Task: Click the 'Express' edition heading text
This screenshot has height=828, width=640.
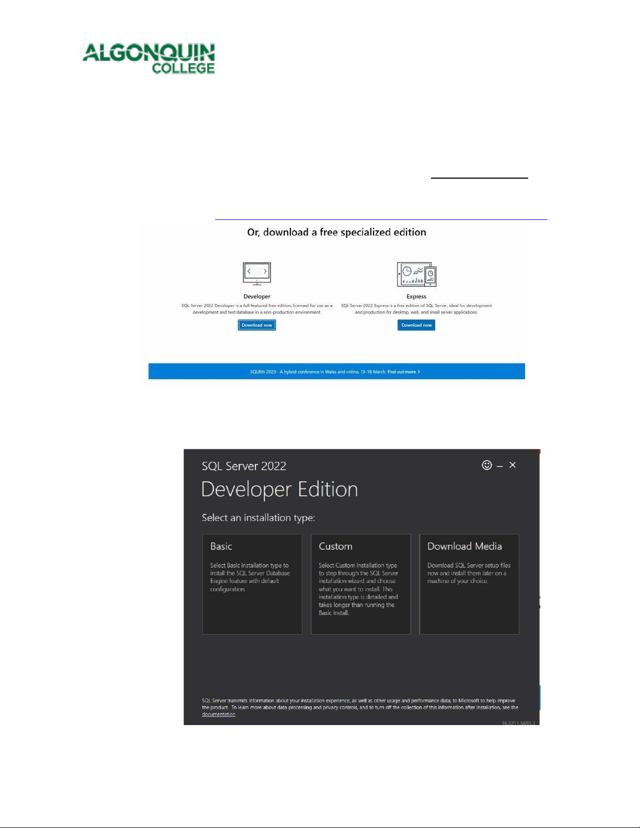Action: click(x=416, y=297)
